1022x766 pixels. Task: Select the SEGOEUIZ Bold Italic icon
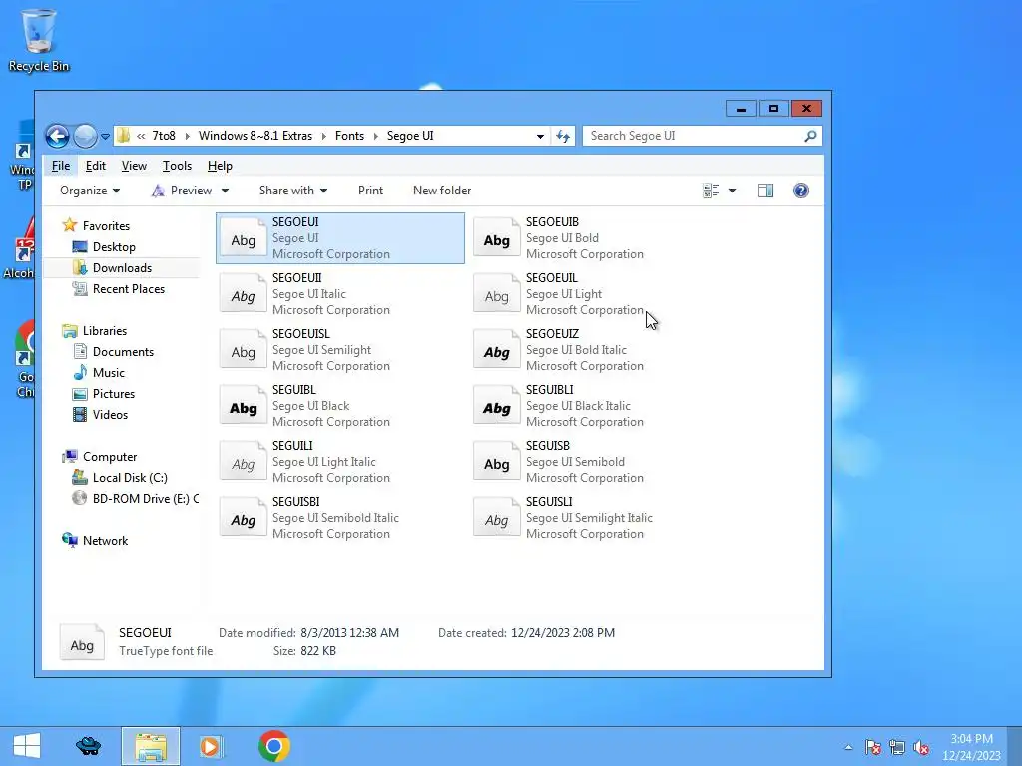point(497,350)
